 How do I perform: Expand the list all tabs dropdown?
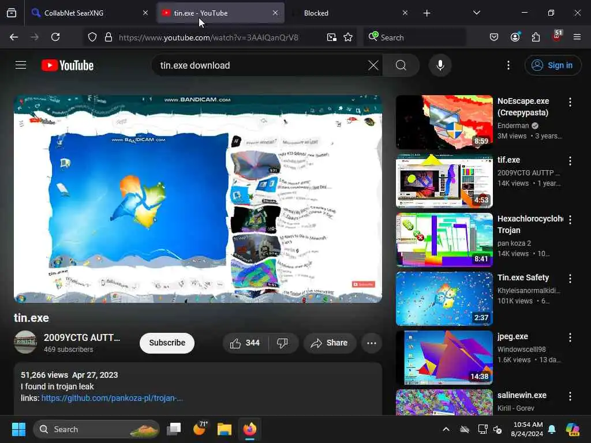click(476, 13)
